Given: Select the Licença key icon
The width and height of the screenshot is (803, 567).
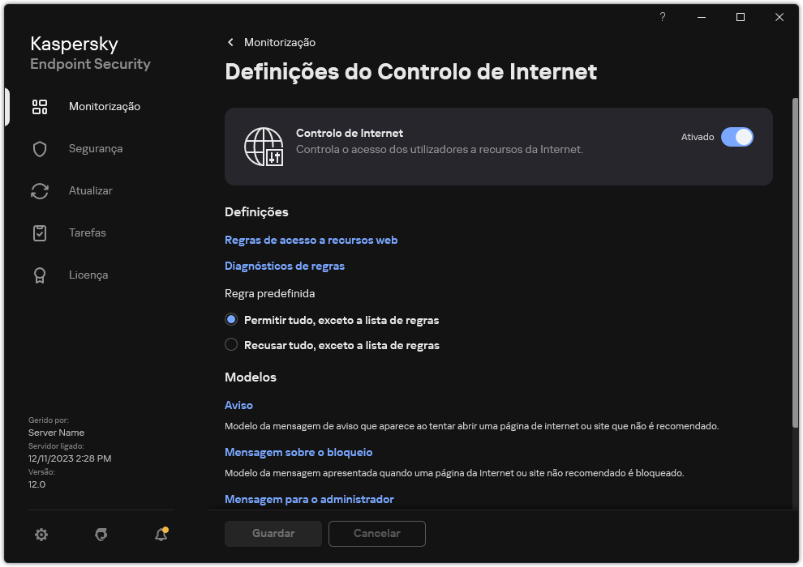Looking at the screenshot, I should 40,275.
